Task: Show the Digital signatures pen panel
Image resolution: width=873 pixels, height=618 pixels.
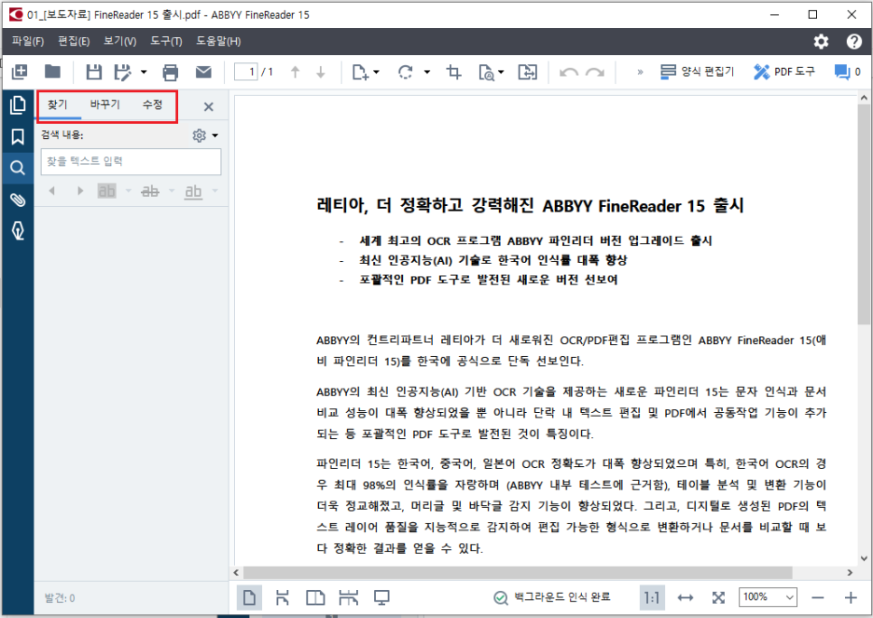Action: (18, 230)
